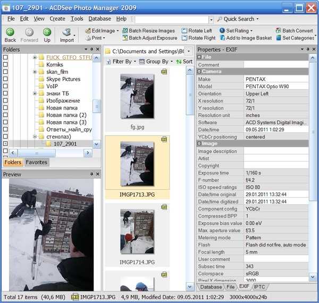Open the Database menu
Image resolution: width=319 pixels, height=303 pixels.
point(99,19)
